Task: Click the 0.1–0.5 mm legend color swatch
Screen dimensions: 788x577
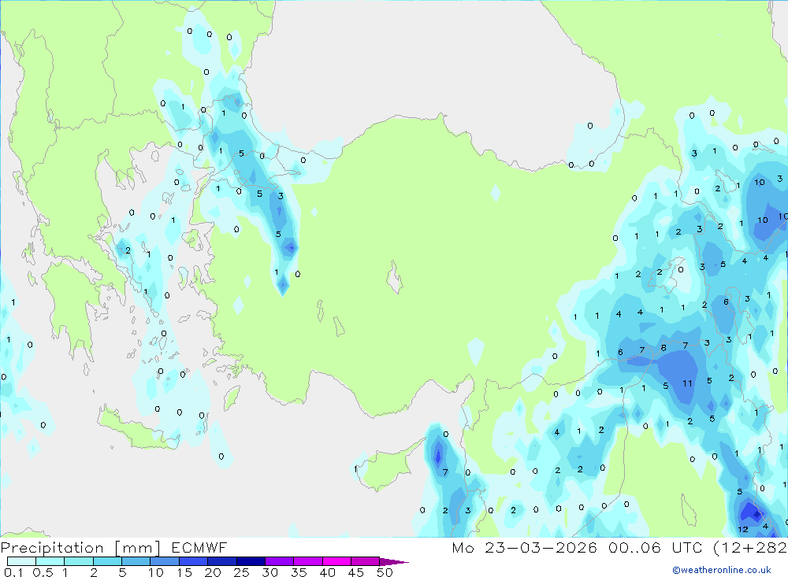Action: (21, 561)
